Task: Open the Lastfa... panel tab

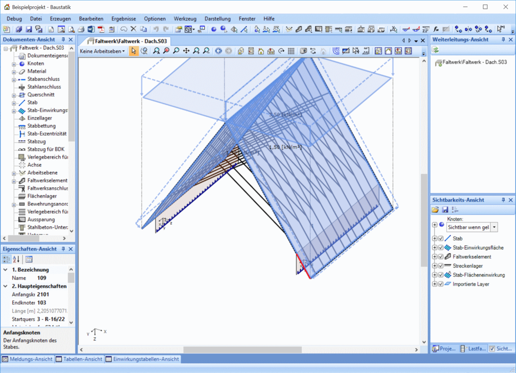Action: point(473,348)
